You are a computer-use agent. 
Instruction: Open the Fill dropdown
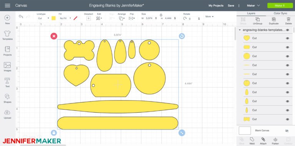(65, 18)
